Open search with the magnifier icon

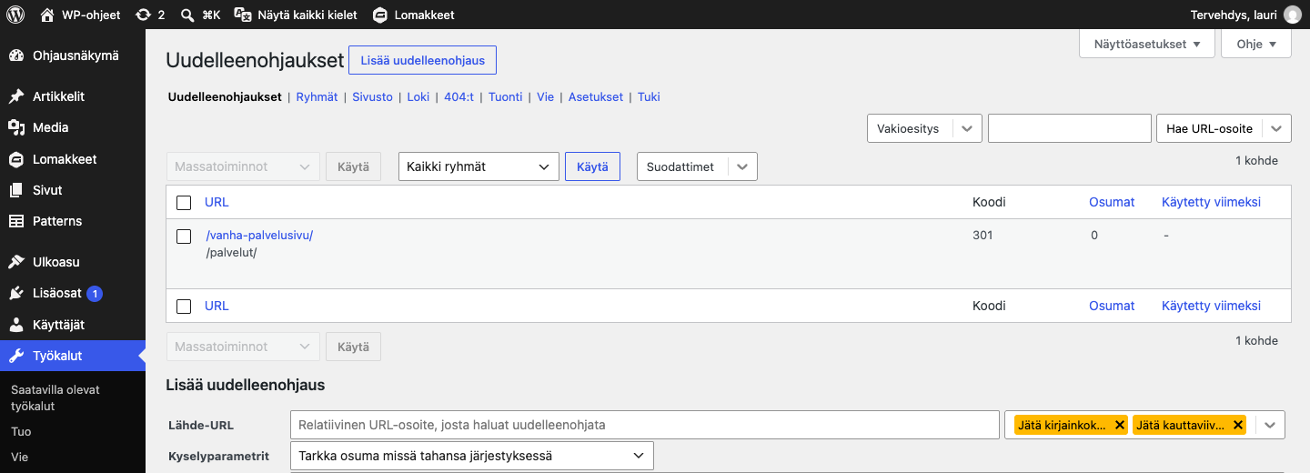(x=186, y=15)
